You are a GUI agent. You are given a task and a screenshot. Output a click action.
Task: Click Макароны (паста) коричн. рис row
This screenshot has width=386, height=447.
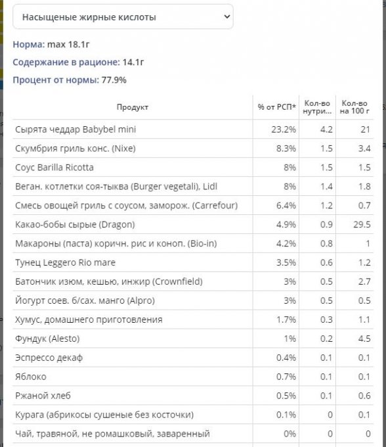pyautogui.click(x=193, y=244)
